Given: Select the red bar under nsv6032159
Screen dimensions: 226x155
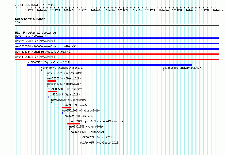Looking at the screenshot, I should [66, 108].
